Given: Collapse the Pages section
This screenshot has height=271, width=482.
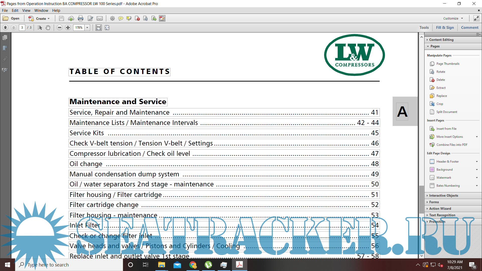Looking at the screenshot, I should point(435,46).
